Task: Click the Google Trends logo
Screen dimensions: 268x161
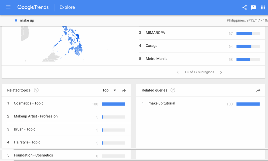Action: pos(33,7)
